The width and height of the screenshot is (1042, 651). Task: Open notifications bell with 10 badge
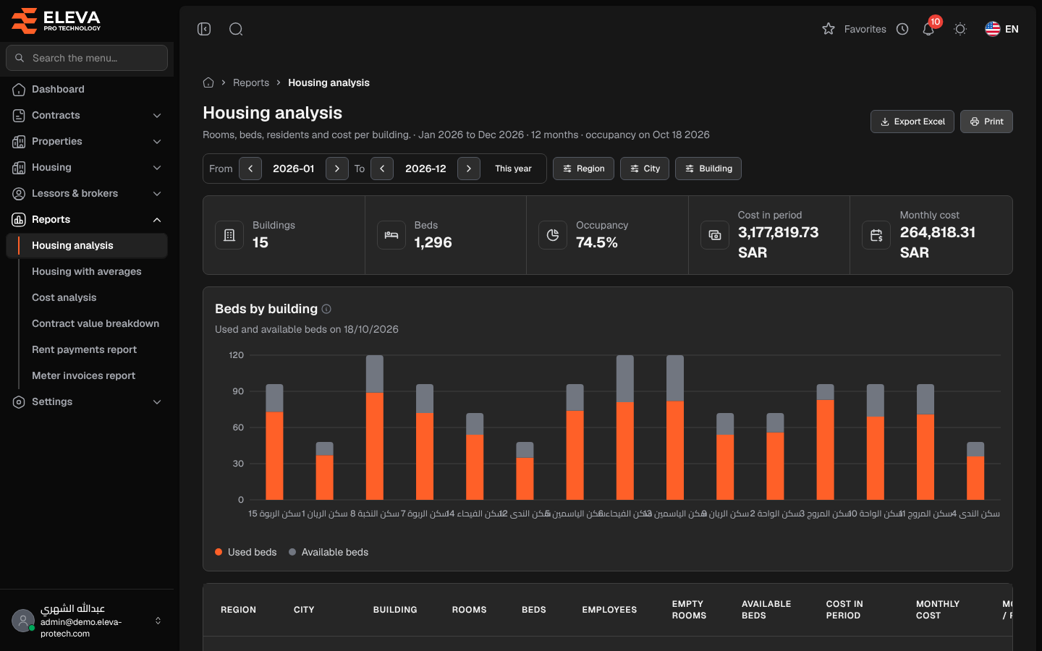(929, 28)
